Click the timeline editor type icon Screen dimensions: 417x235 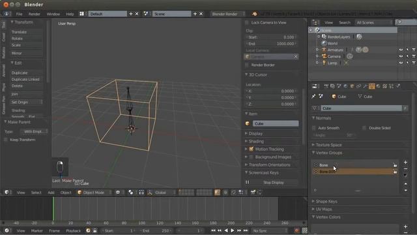[7, 230]
